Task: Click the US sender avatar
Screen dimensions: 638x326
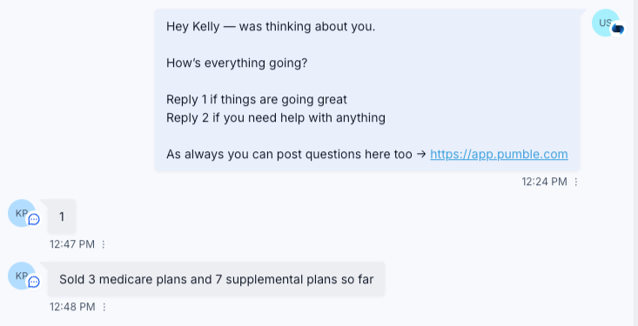Action: pos(606,23)
